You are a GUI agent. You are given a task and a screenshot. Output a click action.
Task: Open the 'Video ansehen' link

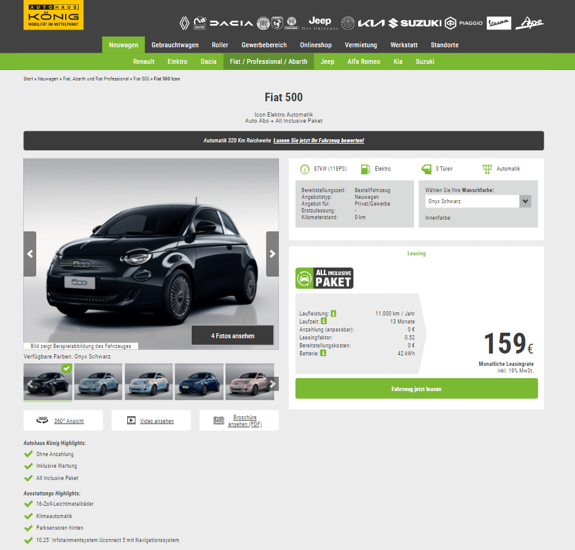click(x=157, y=421)
